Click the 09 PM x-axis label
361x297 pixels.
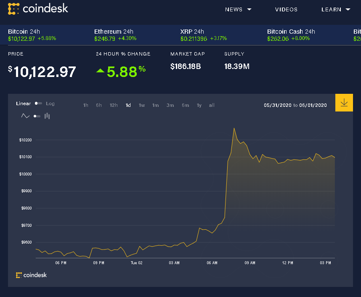tap(98, 263)
